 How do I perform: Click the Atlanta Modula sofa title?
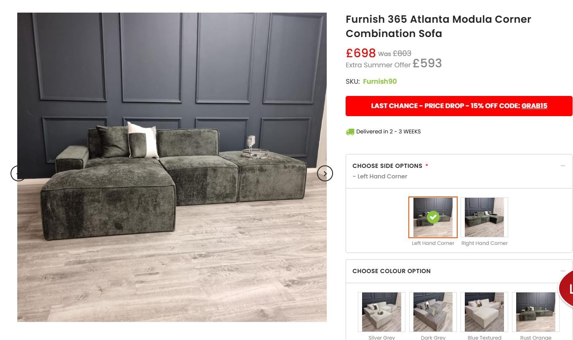click(x=438, y=26)
